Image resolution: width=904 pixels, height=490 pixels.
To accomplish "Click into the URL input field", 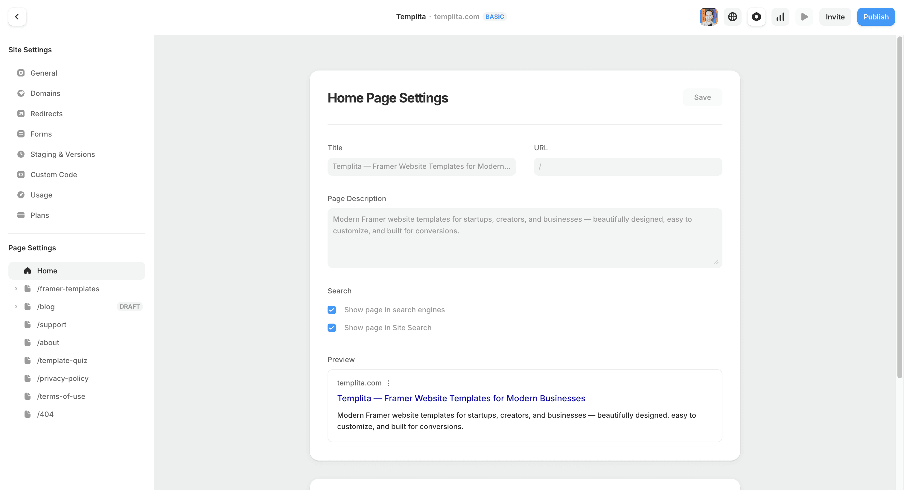I will 628,166.
